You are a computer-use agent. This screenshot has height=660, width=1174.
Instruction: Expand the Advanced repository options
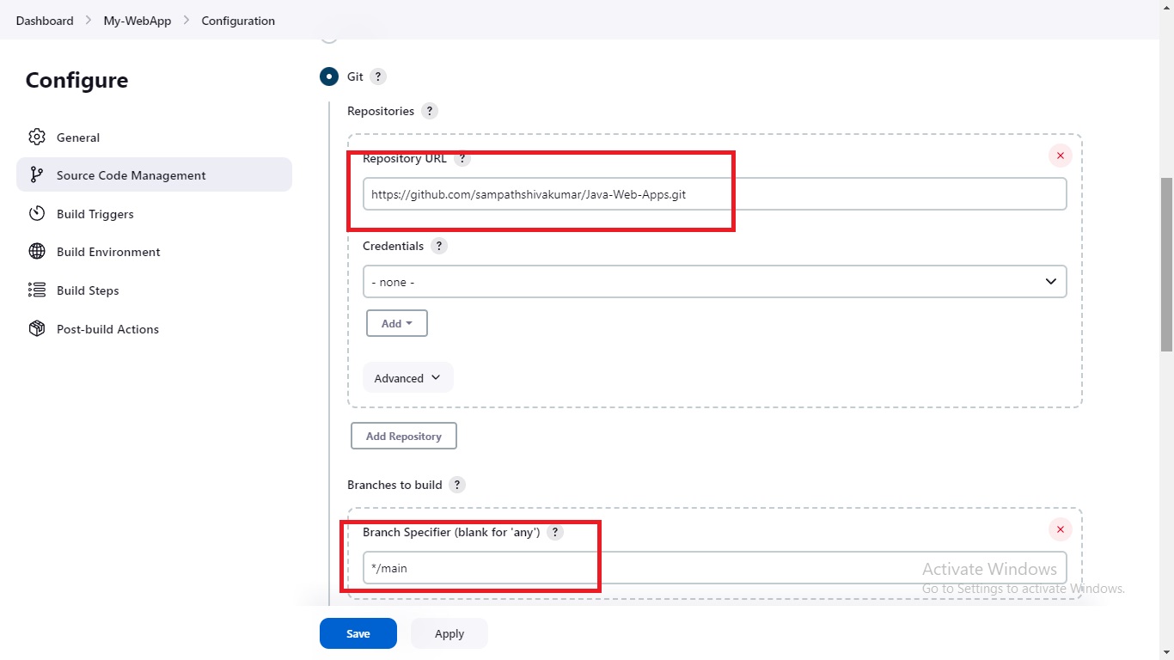(x=408, y=378)
